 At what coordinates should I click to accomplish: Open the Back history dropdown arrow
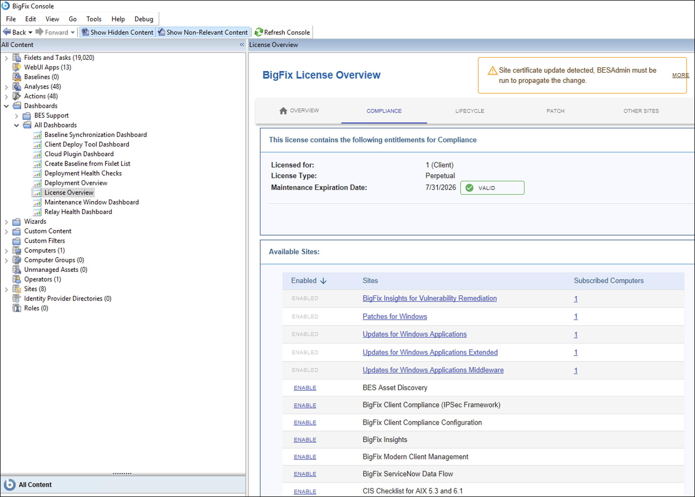[x=30, y=32]
